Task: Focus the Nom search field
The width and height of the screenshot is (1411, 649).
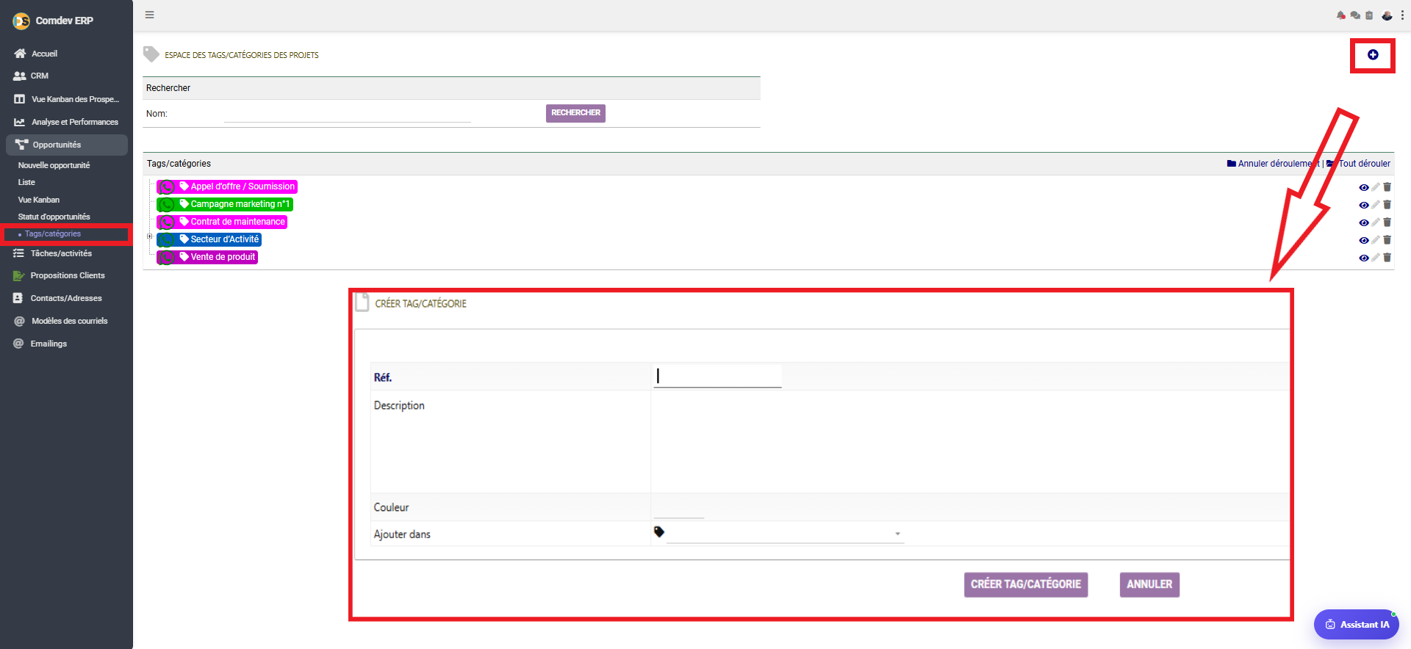Action: (x=347, y=114)
